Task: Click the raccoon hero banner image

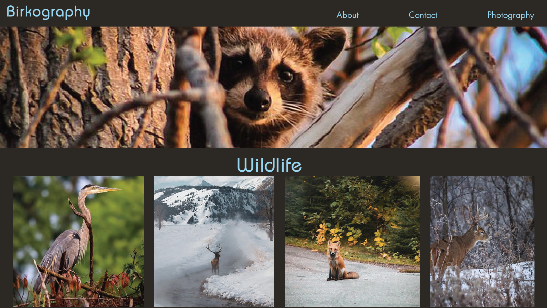Action: point(273,87)
